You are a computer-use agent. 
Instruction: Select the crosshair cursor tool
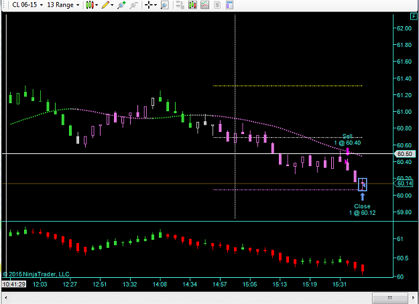point(149,5)
